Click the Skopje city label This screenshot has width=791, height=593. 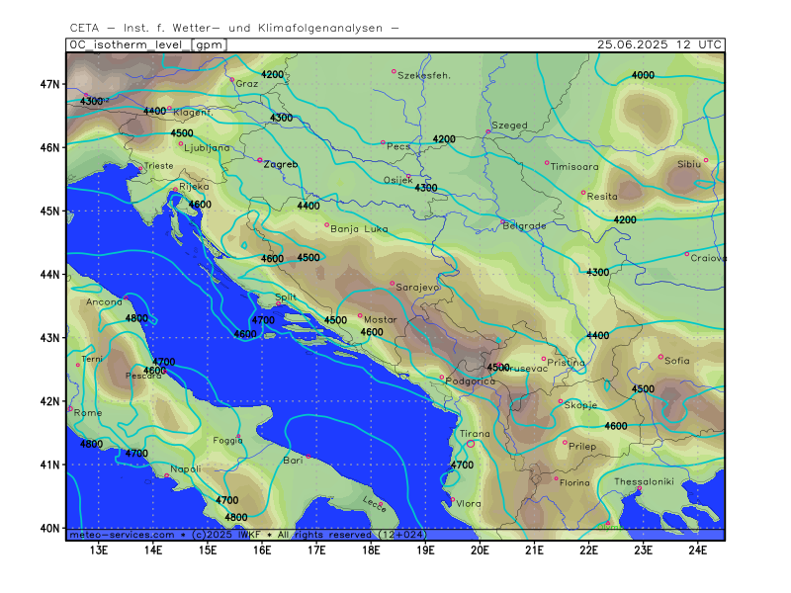pos(580,405)
